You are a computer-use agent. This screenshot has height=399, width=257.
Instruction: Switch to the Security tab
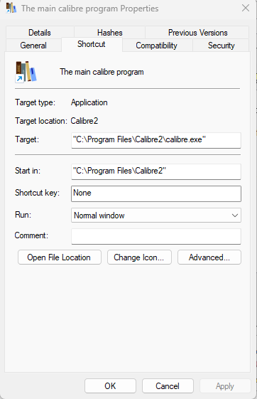coord(221,46)
